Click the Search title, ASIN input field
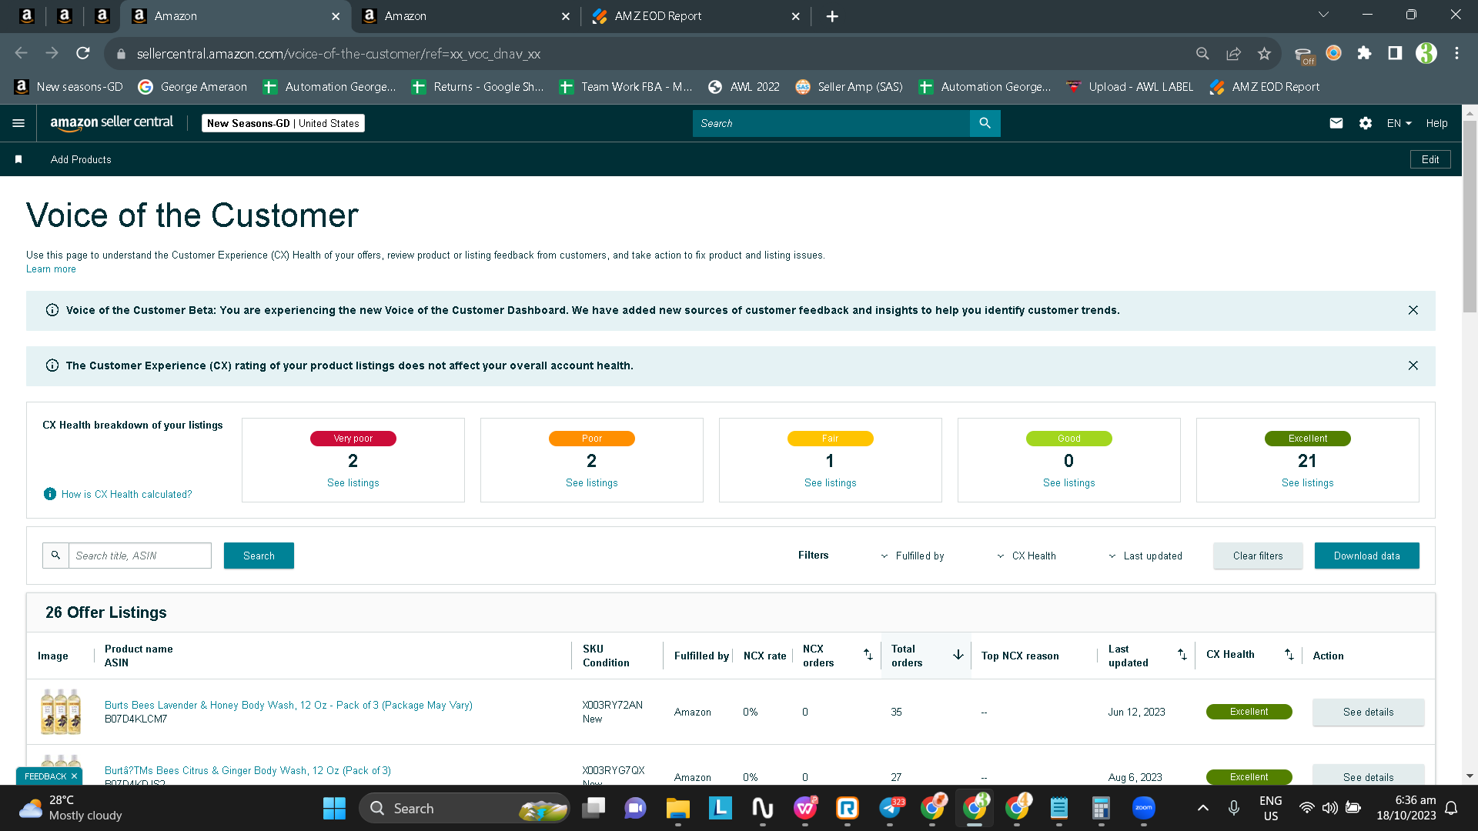1478x831 pixels. click(x=140, y=556)
